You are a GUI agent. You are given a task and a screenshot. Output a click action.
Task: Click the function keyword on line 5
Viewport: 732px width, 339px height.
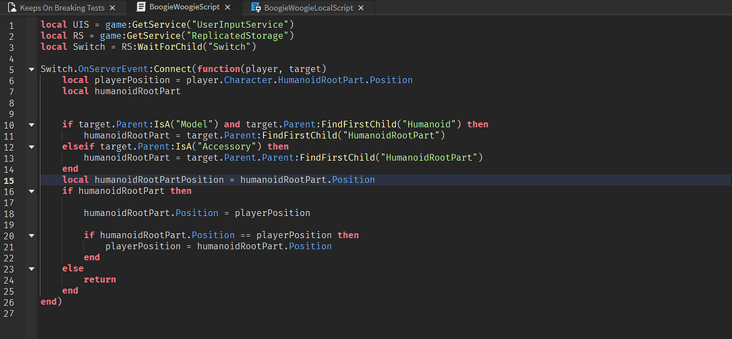click(x=219, y=69)
